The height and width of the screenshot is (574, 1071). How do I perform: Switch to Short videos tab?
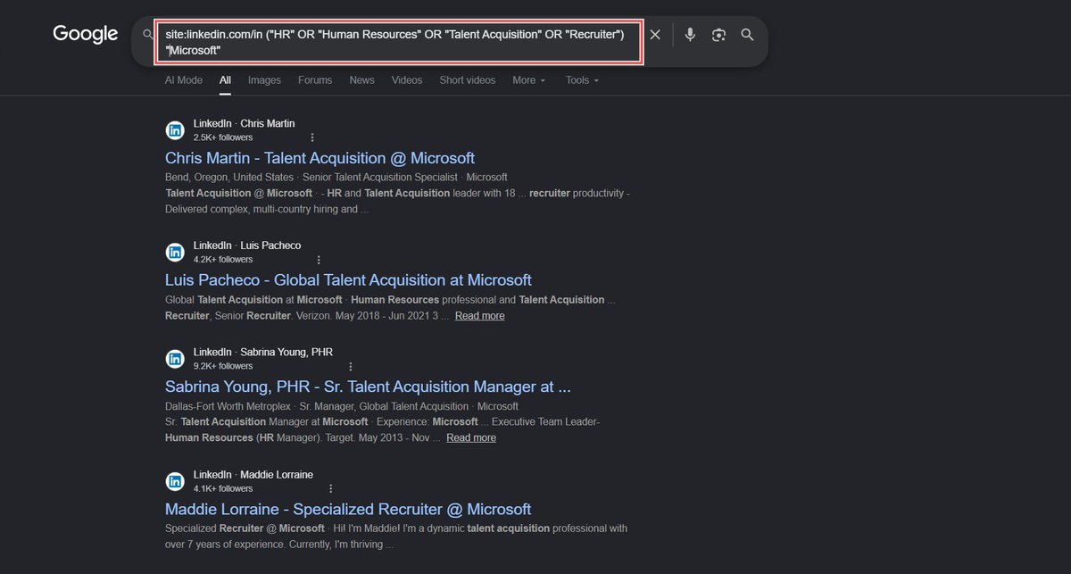(x=467, y=80)
